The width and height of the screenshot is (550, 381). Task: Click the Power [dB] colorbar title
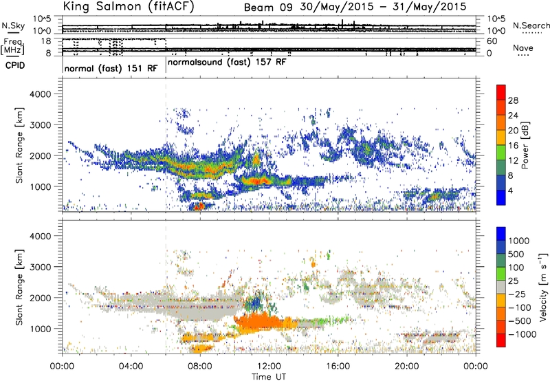pos(525,145)
